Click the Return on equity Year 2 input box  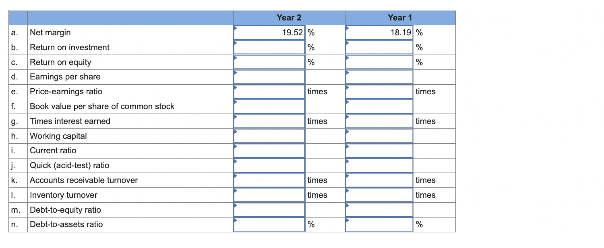(269, 62)
